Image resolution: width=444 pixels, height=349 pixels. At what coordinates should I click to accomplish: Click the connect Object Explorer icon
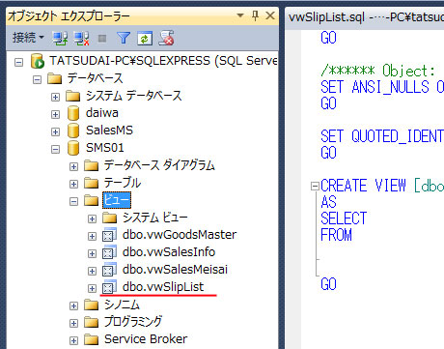pos(60,39)
